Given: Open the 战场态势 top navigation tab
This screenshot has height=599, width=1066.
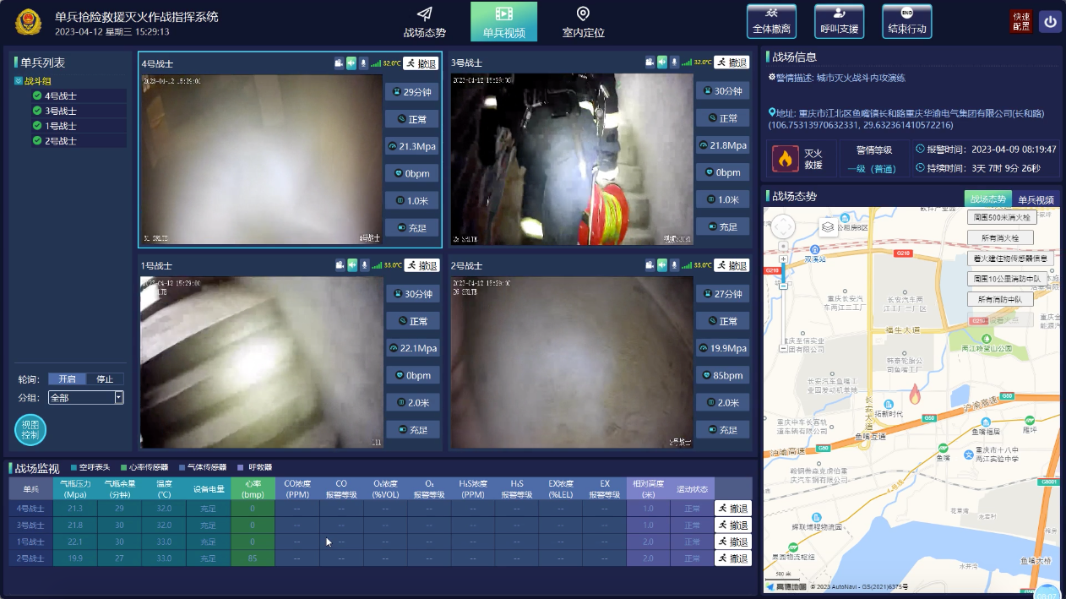Looking at the screenshot, I should (x=424, y=23).
